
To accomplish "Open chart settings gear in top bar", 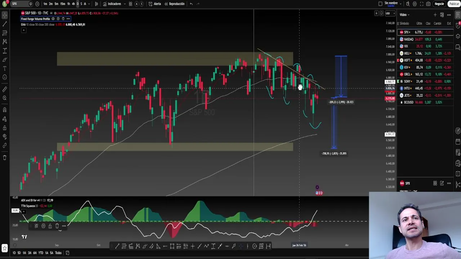I will pos(415,4).
